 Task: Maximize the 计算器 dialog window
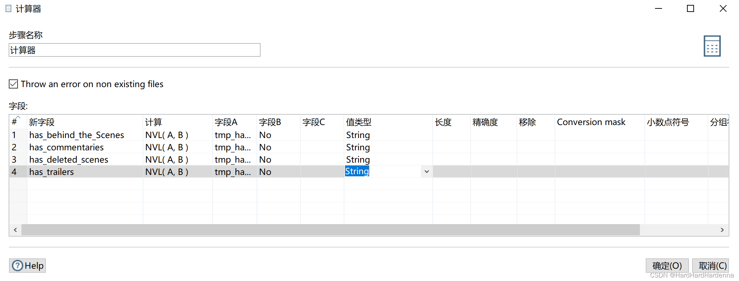pyautogui.click(x=691, y=8)
